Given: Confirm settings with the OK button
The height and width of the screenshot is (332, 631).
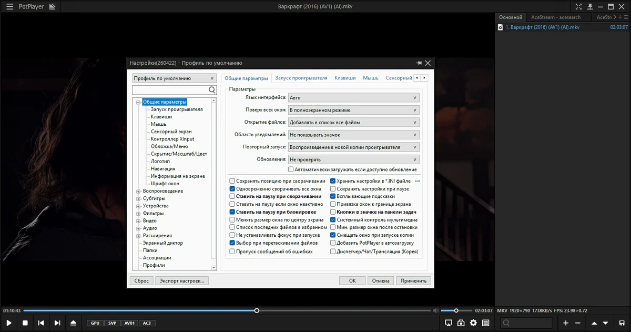Looking at the screenshot, I should coord(352,281).
